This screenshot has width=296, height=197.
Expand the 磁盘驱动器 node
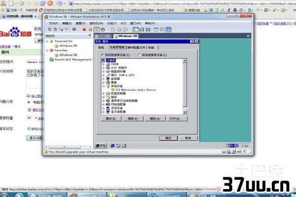(x=103, y=71)
